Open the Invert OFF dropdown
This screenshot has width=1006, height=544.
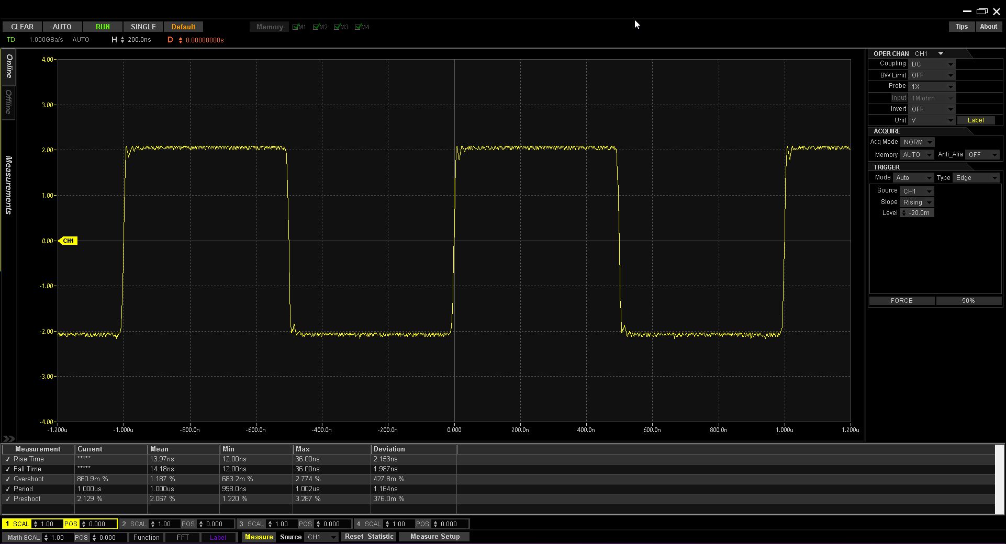pos(932,109)
